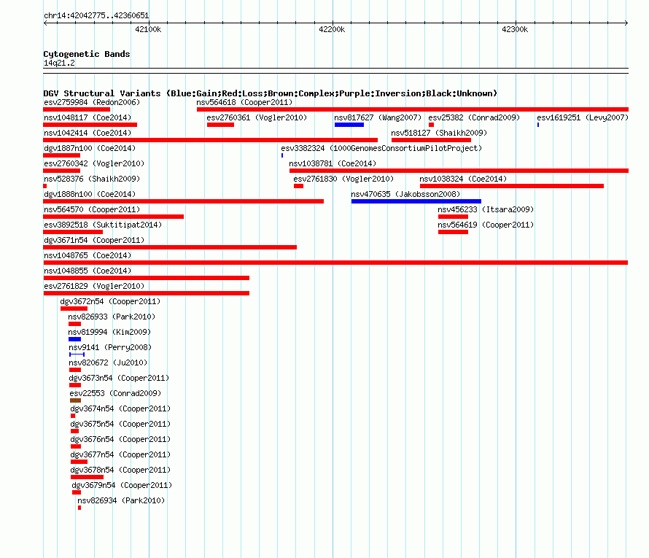Click nsv1048765 (Coe2014) label

(x=88, y=255)
